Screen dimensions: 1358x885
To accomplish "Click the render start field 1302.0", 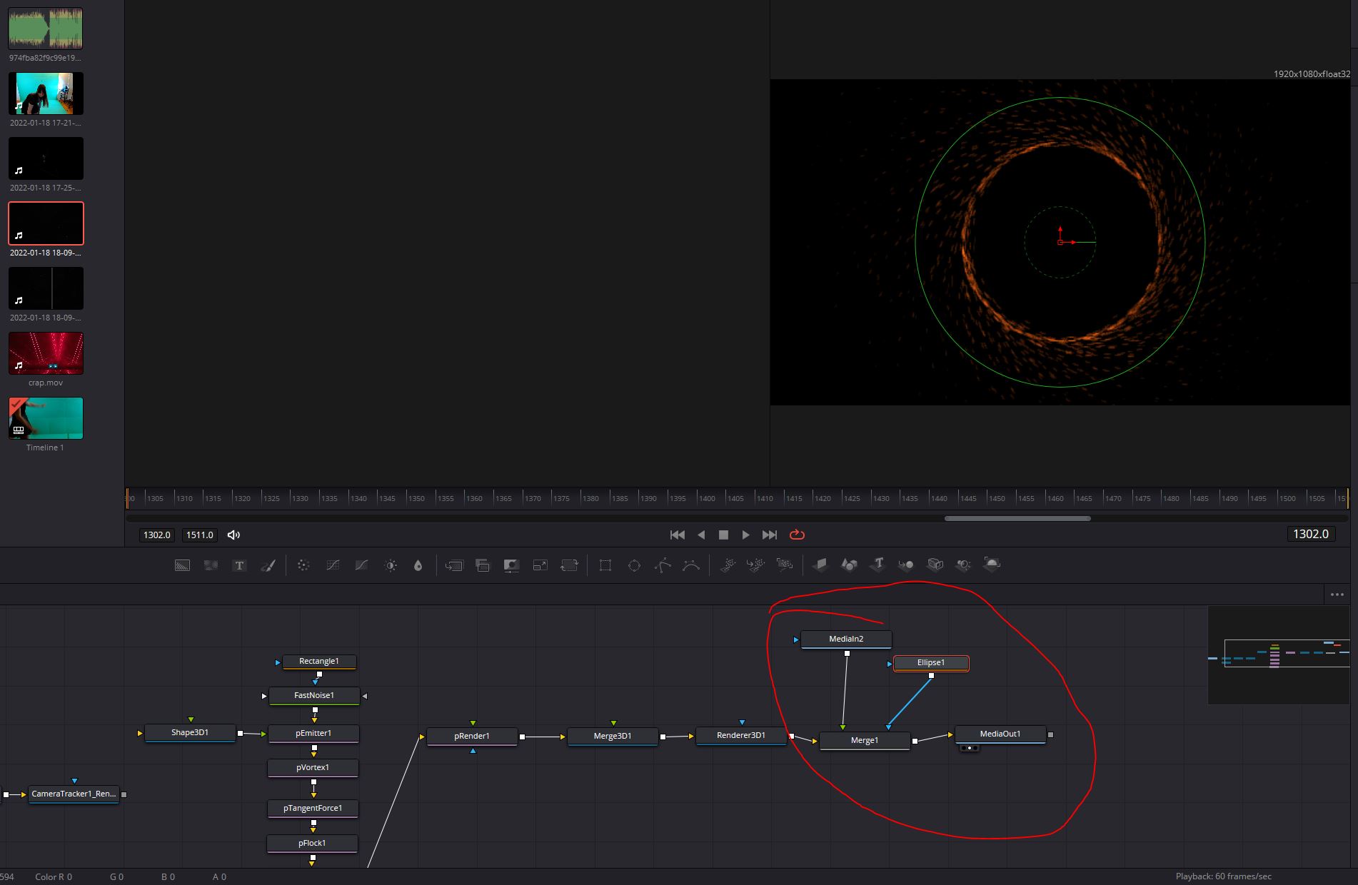I will [157, 535].
